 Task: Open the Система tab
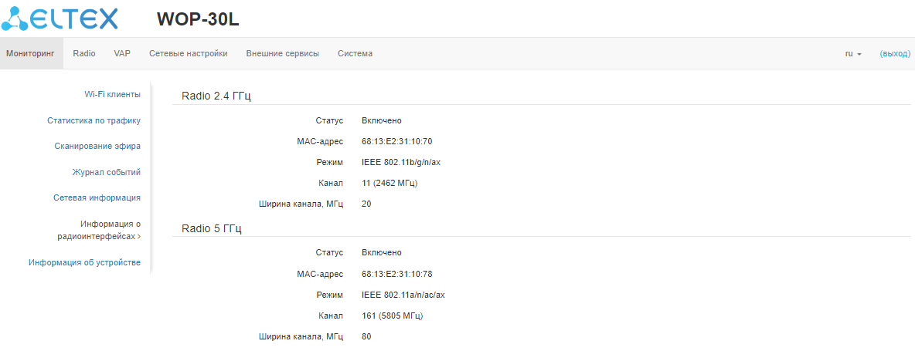click(x=355, y=54)
